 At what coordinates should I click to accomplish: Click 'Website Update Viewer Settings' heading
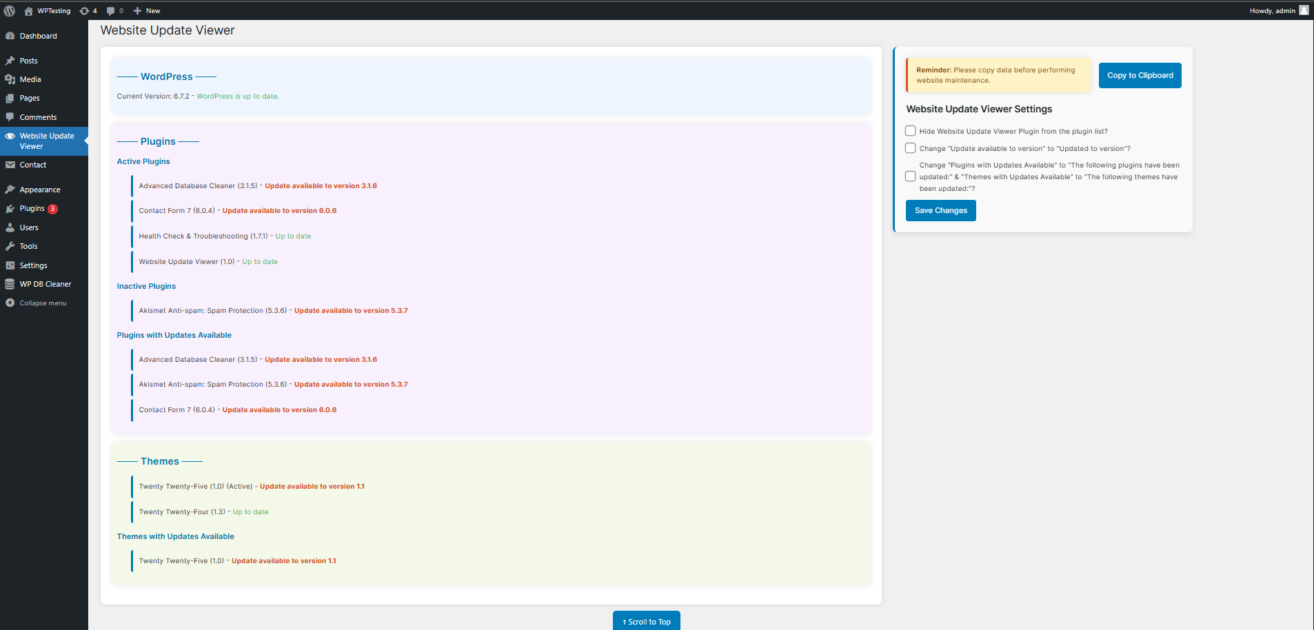979,109
